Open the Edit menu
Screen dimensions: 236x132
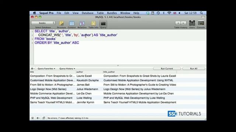click(x=67, y=13)
